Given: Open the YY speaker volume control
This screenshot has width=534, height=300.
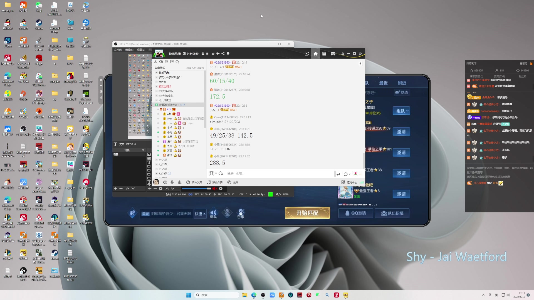Looking at the screenshot, I should 165,182.
